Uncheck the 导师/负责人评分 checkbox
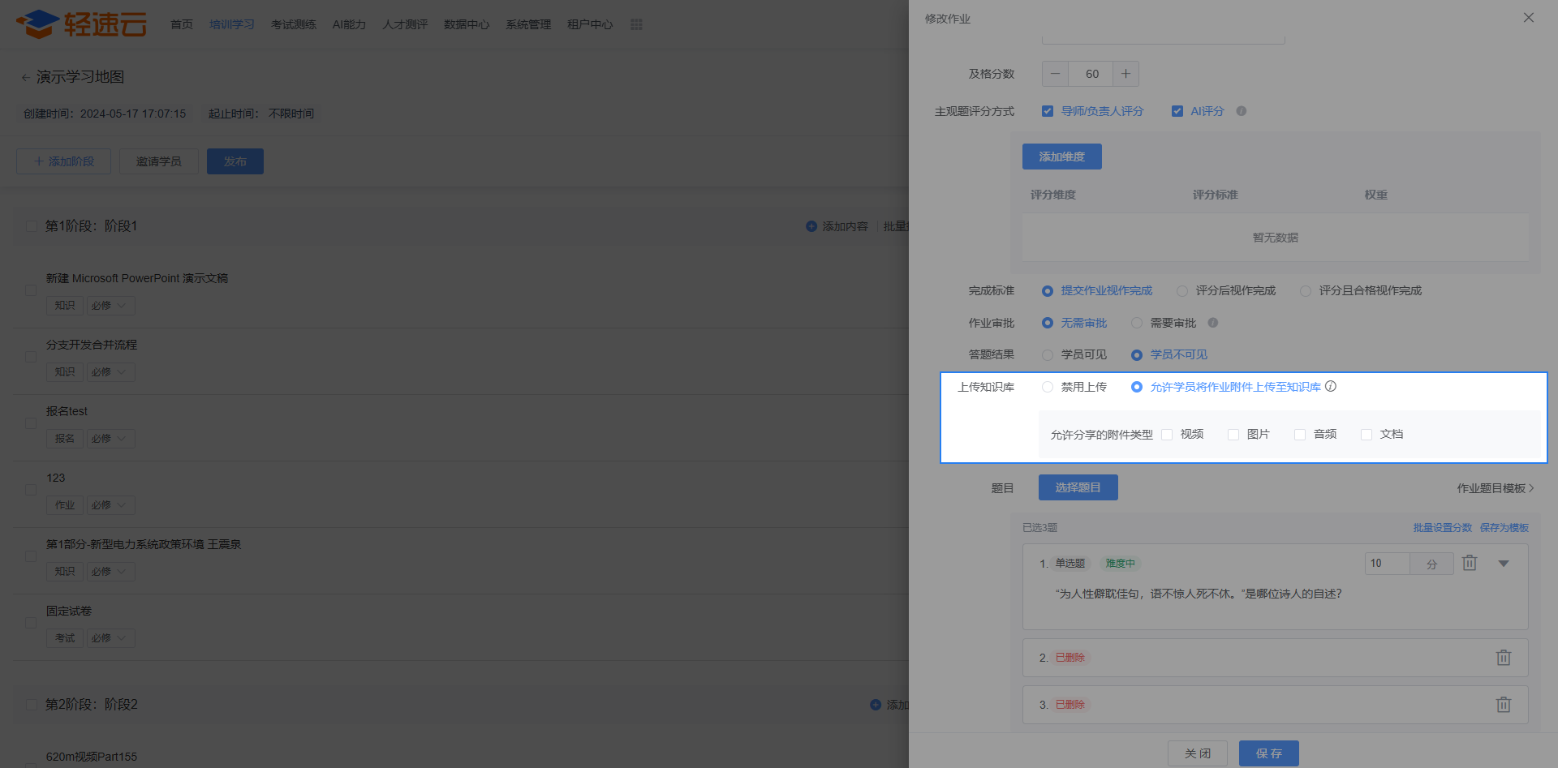The width and height of the screenshot is (1558, 768). coord(1048,111)
